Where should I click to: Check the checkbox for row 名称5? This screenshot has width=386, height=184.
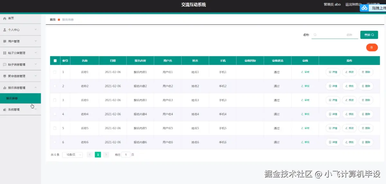[x=55, y=128]
